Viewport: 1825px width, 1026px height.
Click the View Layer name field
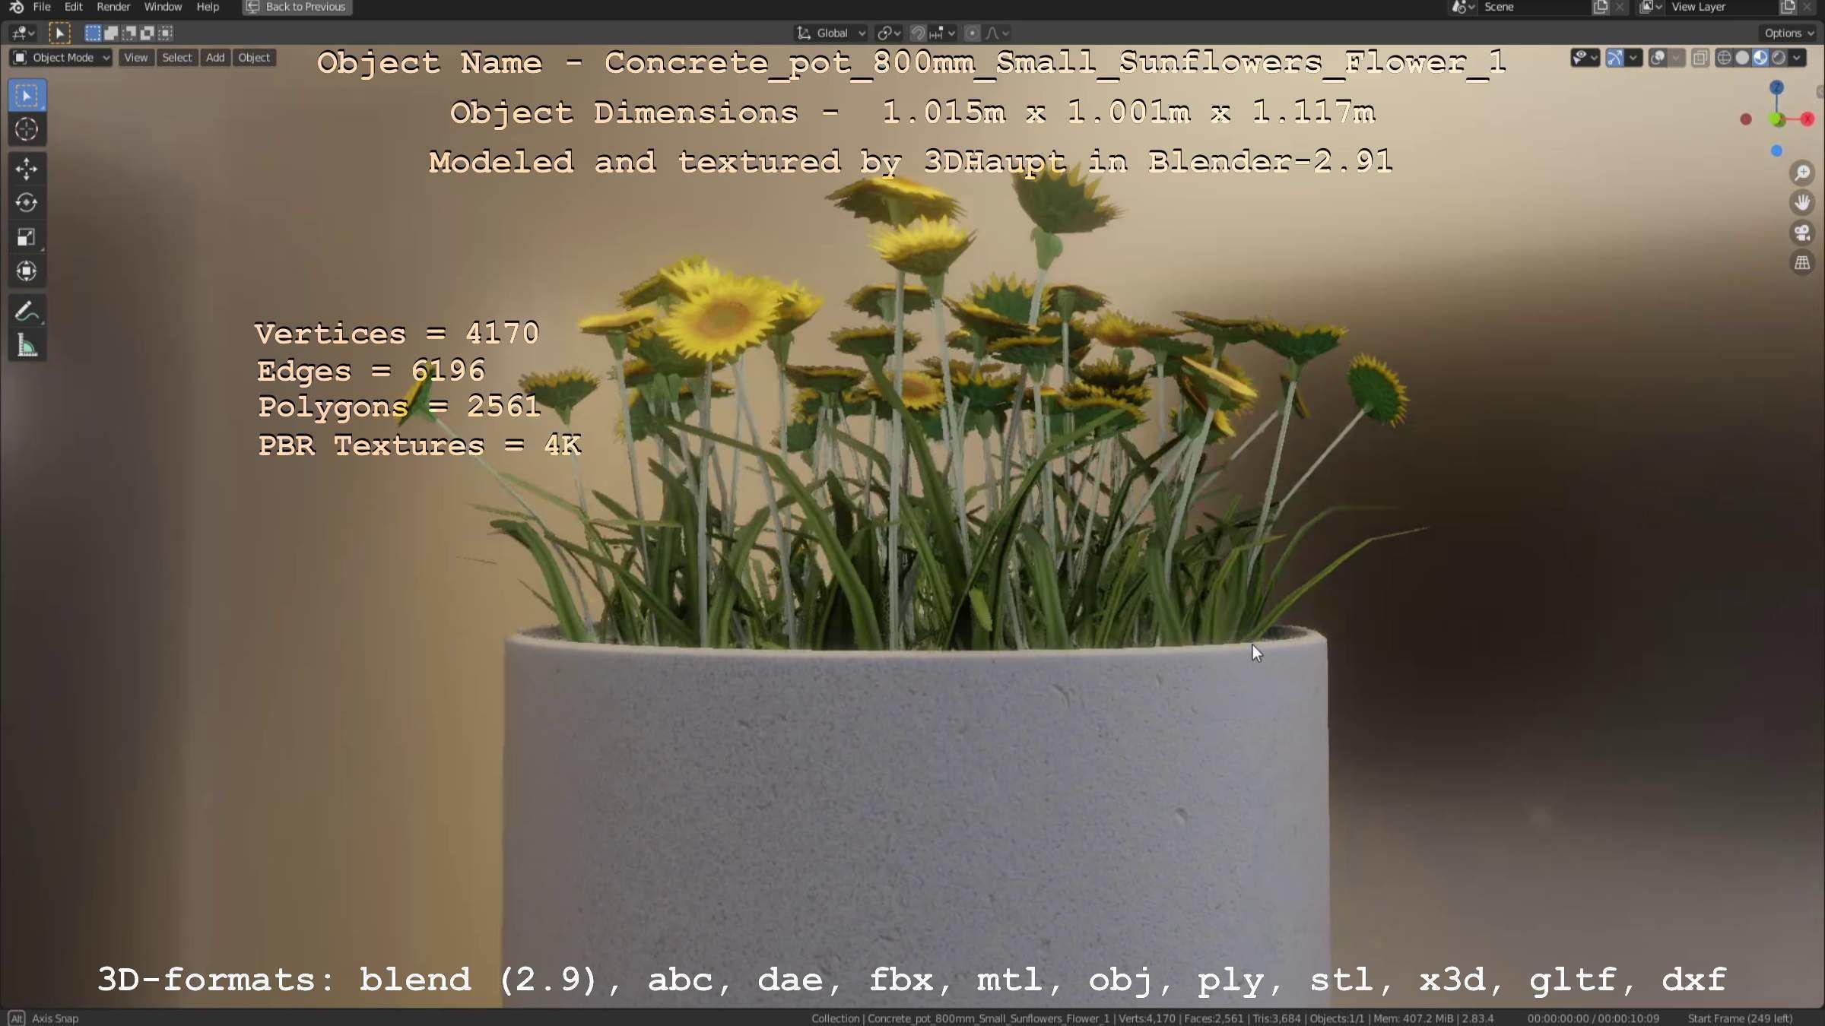1722,7
